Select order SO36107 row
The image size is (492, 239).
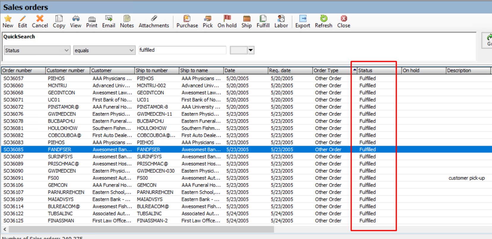[246, 192]
